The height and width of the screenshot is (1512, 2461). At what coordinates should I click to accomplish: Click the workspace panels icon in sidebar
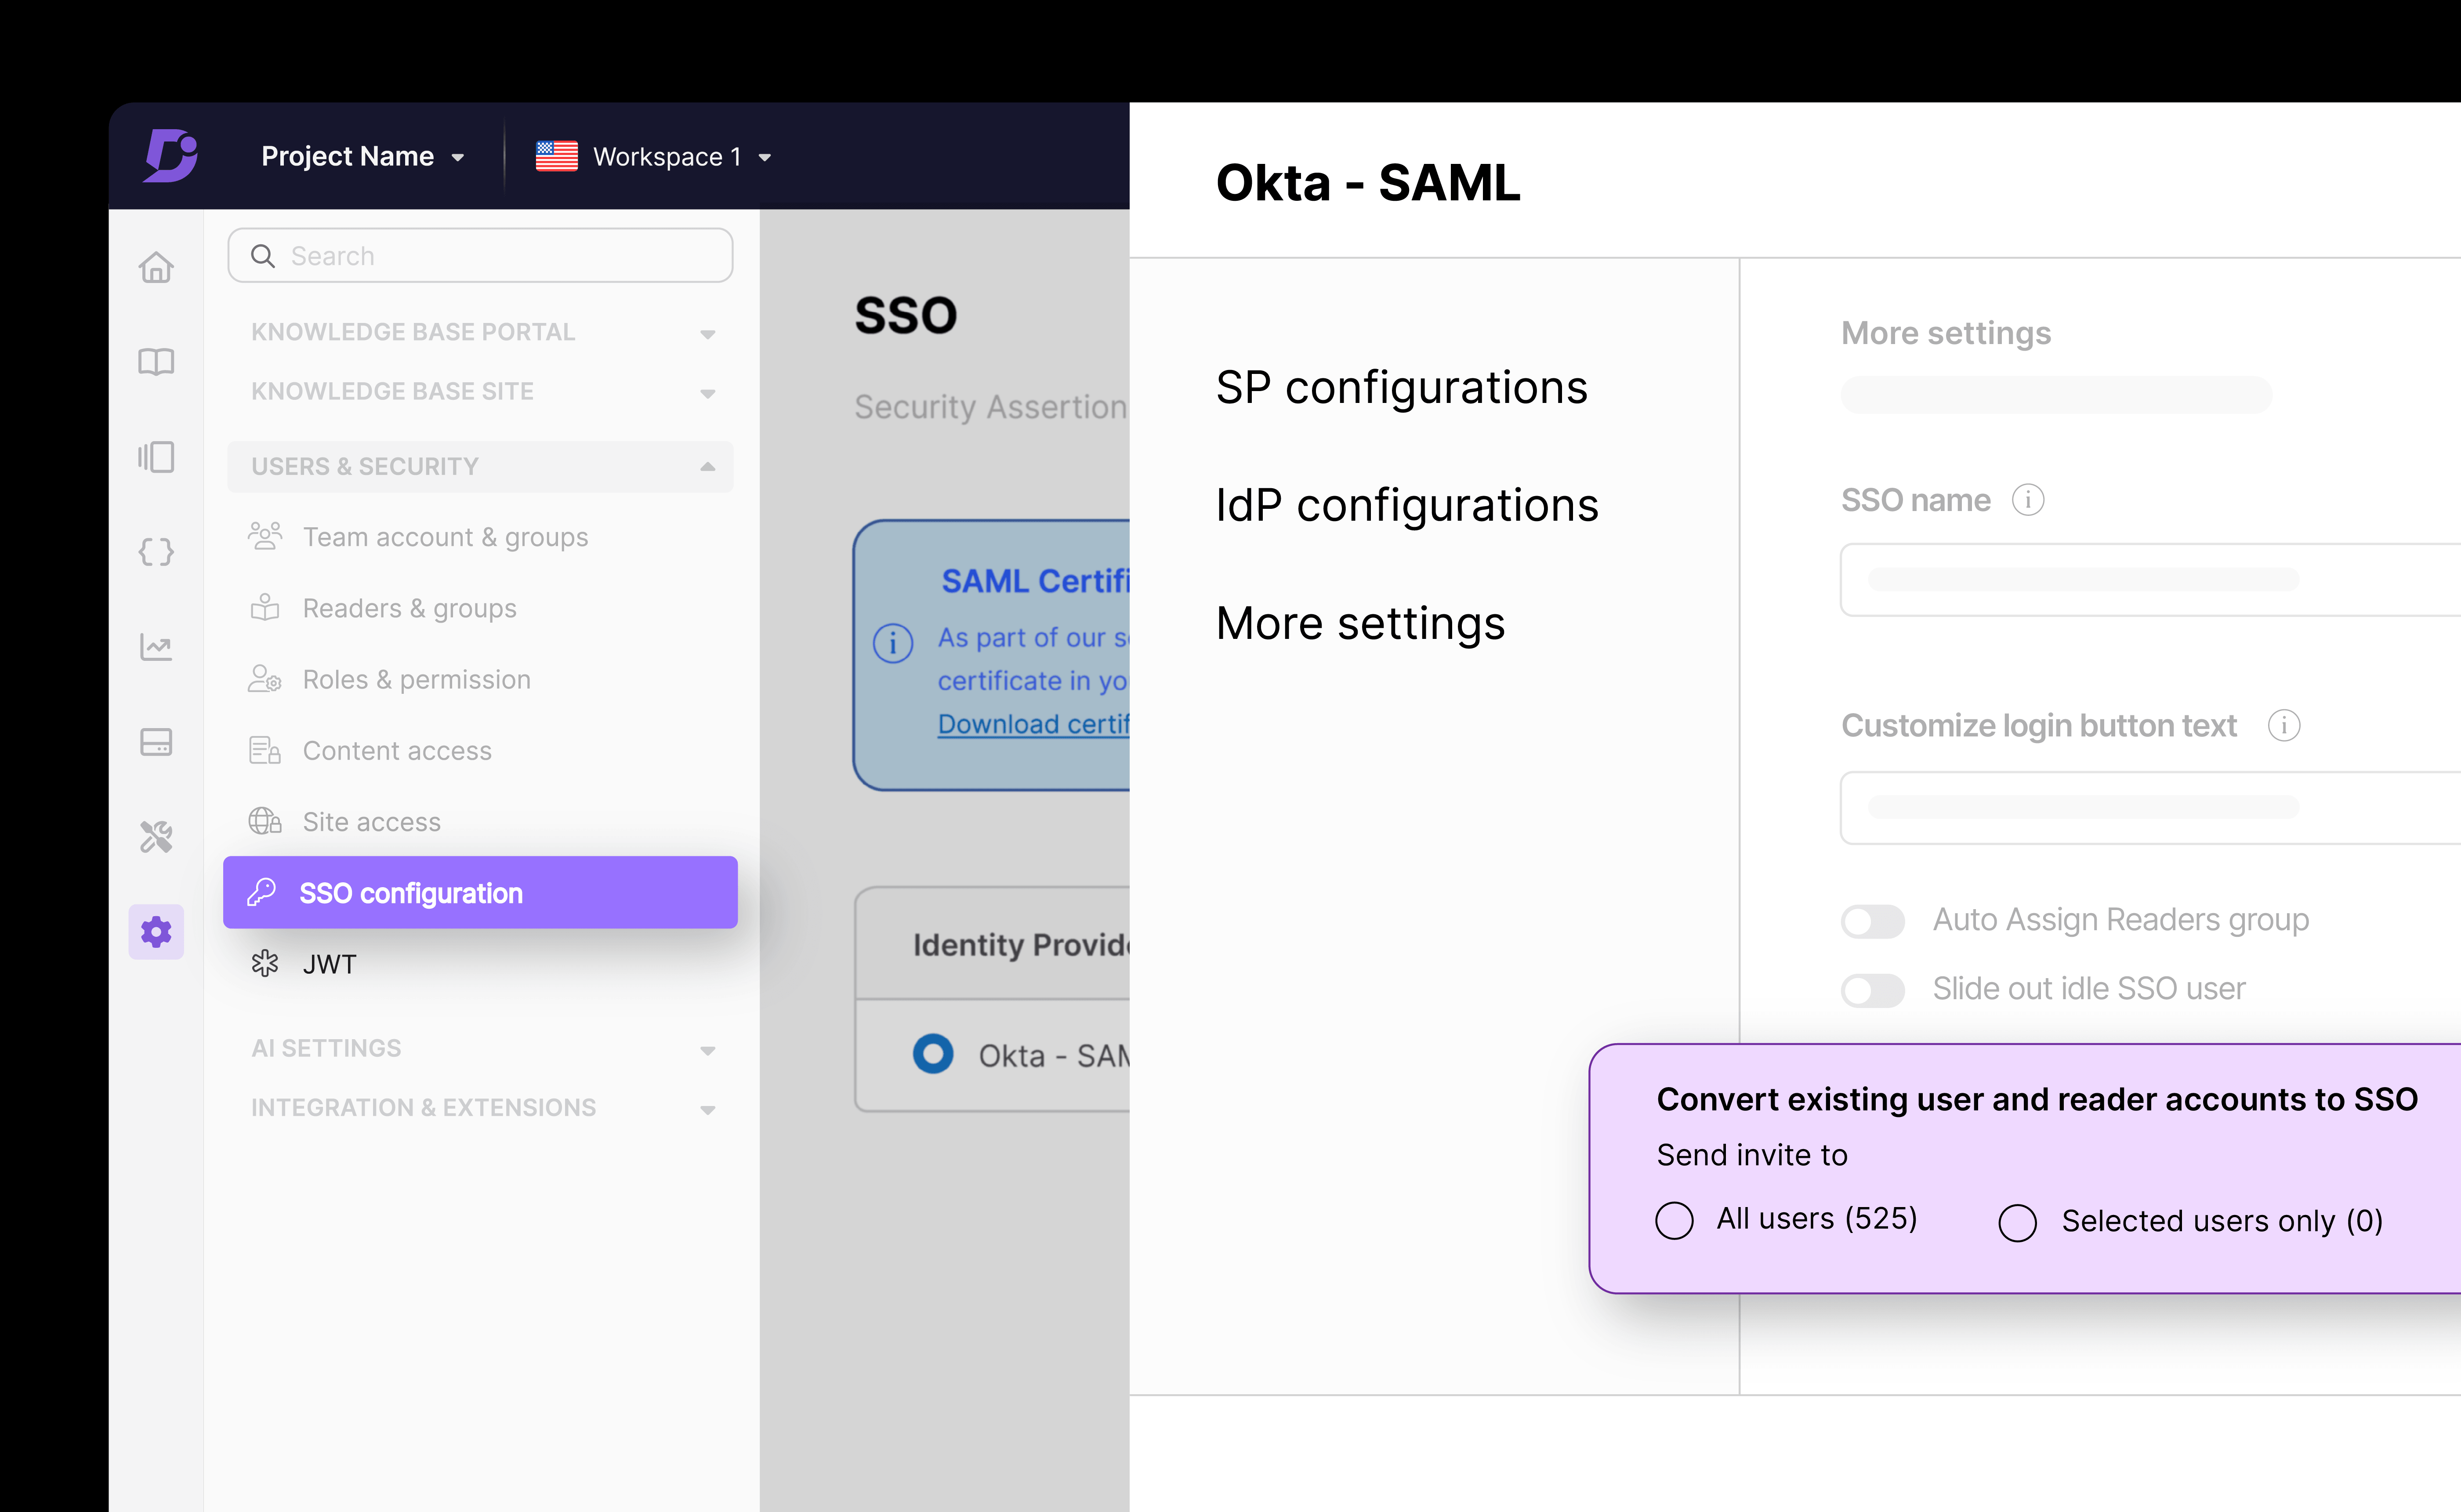(x=156, y=457)
